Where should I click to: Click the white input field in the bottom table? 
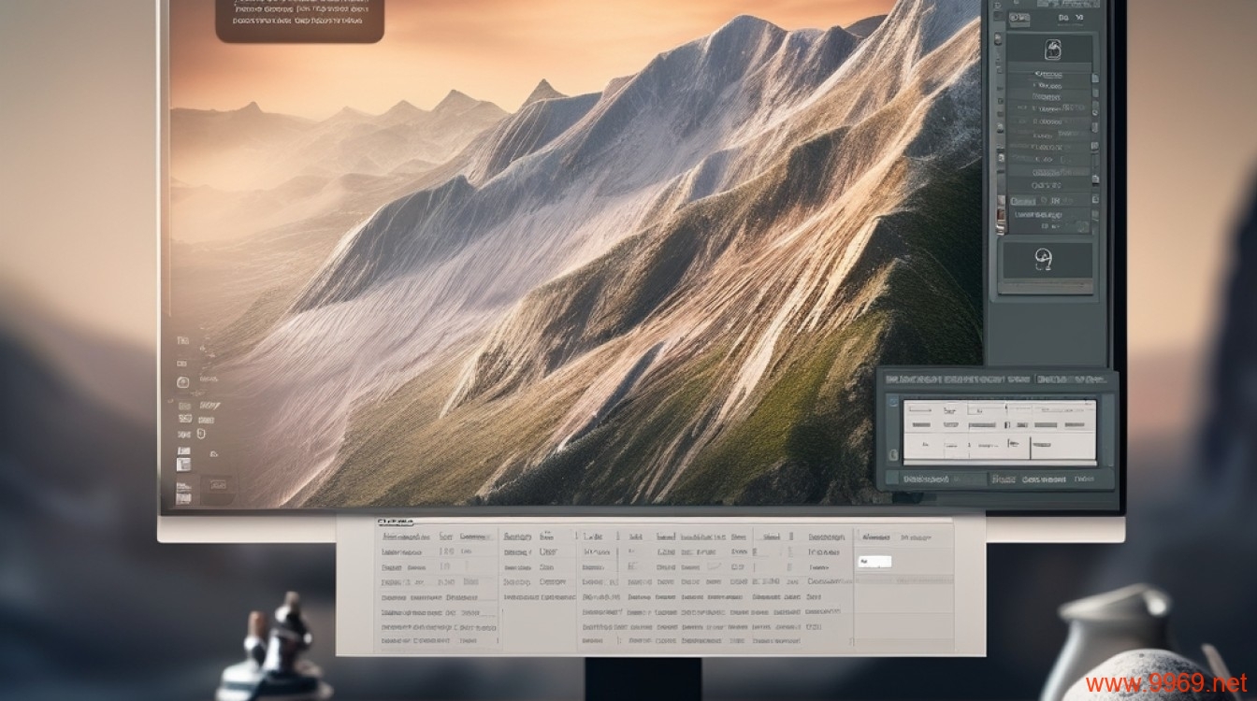pyautogui.click(x=874, y=562)
